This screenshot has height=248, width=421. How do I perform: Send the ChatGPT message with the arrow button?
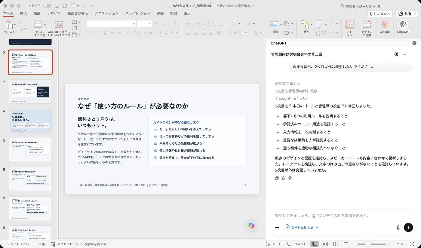pyautogui.click(x=408, y=228)
